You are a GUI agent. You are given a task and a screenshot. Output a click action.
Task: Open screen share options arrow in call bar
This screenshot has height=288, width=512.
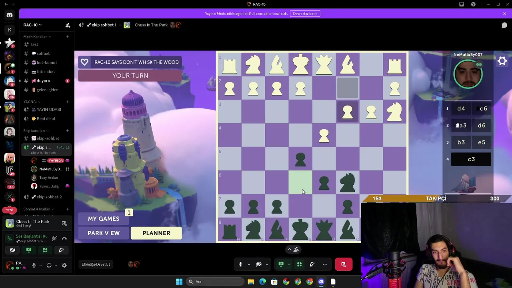[x=289, y=264]
